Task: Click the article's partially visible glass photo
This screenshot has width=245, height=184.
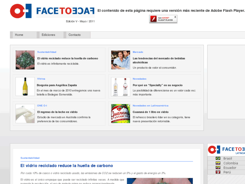Action: (x=160, y=181)
